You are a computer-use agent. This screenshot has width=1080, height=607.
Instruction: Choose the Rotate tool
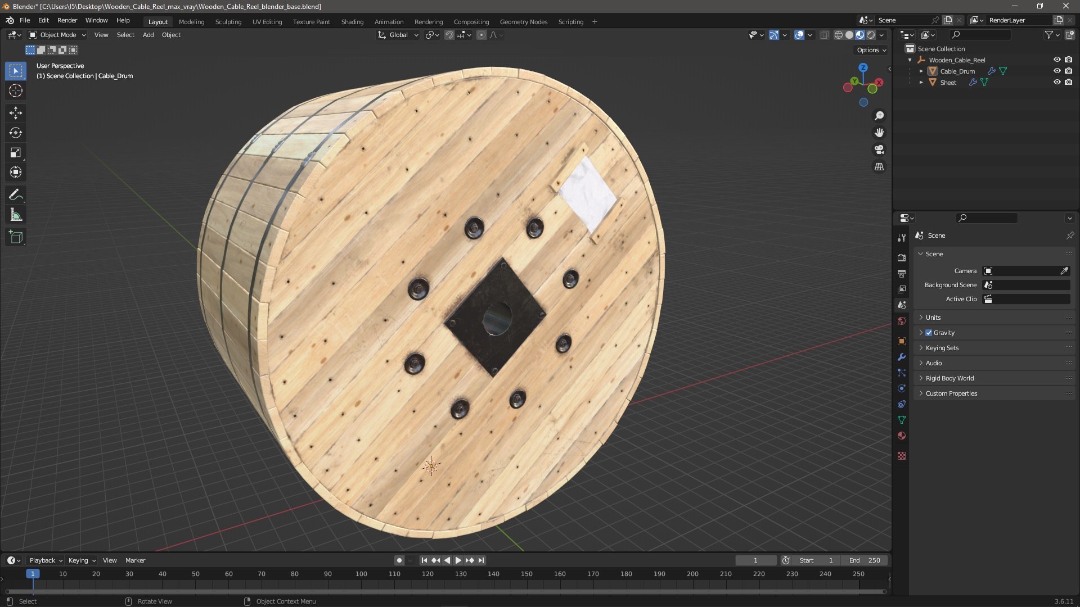[16, 133]
